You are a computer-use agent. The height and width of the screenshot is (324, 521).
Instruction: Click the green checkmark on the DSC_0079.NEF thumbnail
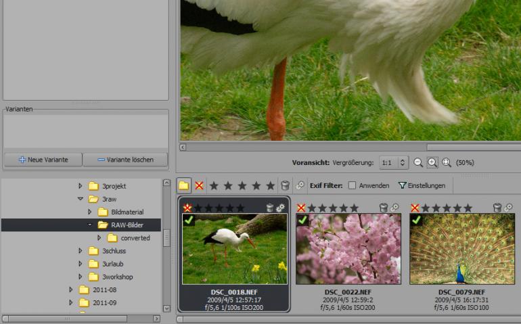(416, 220)
